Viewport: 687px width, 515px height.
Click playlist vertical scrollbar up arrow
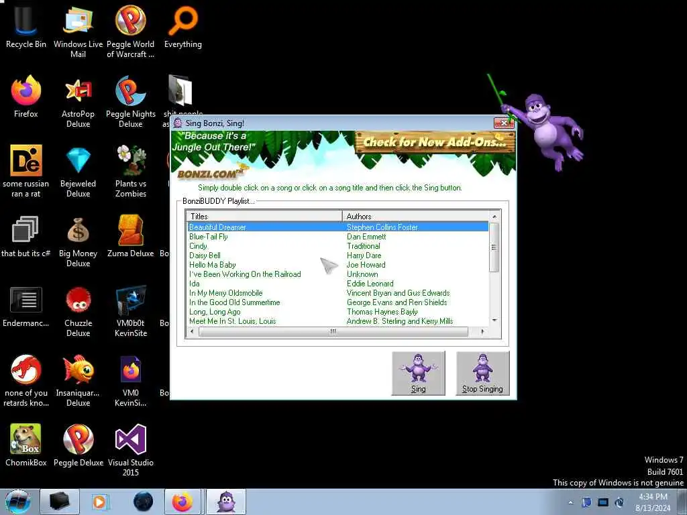coord(494,217)
